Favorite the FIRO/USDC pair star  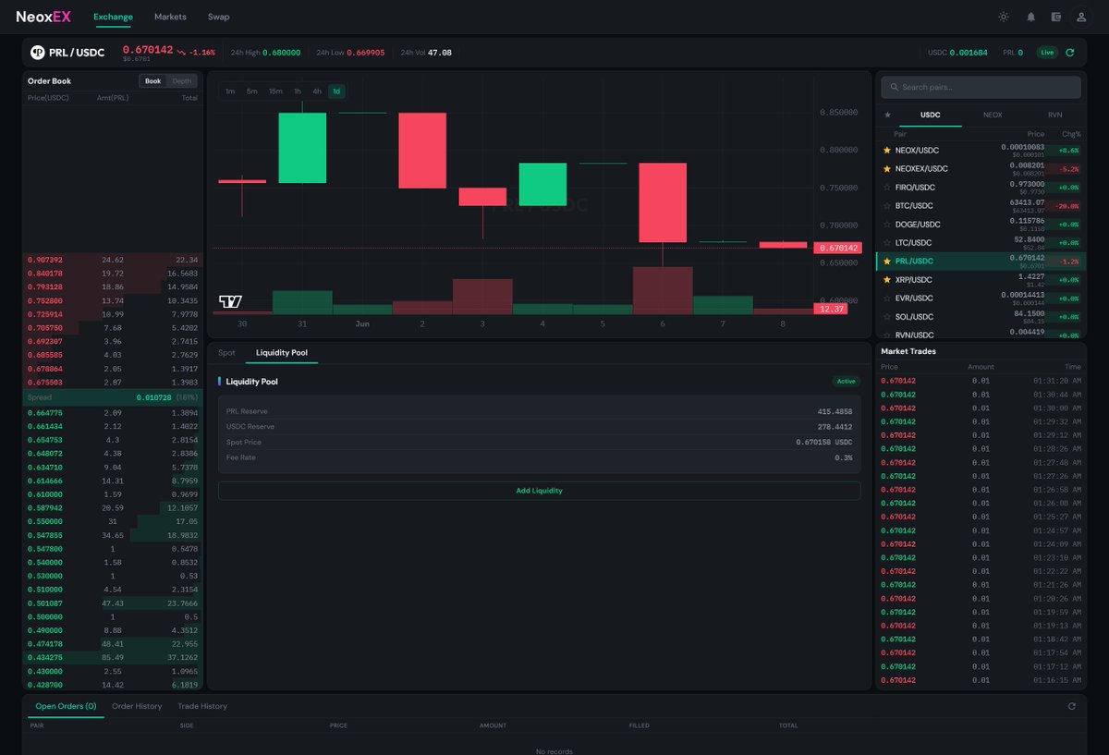tap(887, 187)
